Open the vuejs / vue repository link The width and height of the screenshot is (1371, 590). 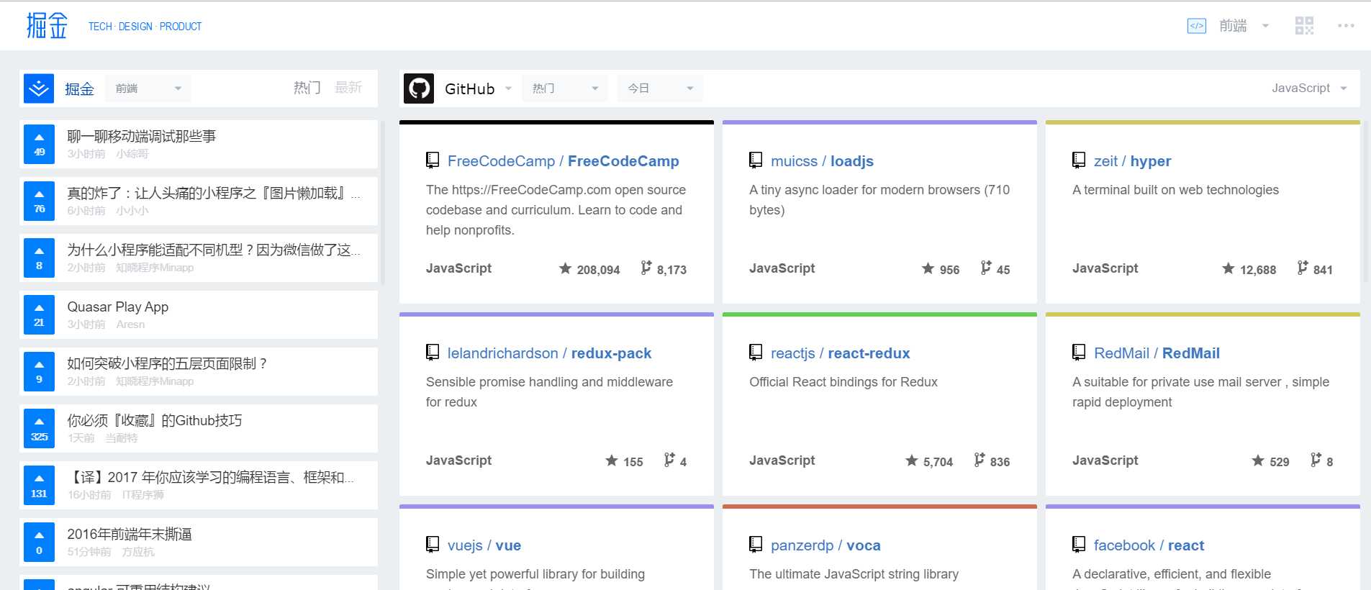(484, 545)
